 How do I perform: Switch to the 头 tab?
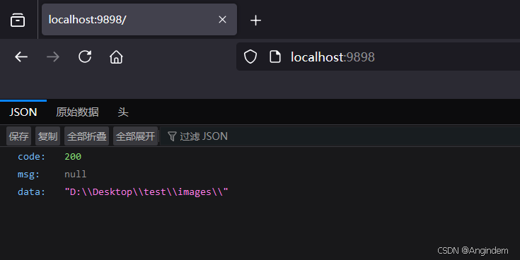pos(122,112)
